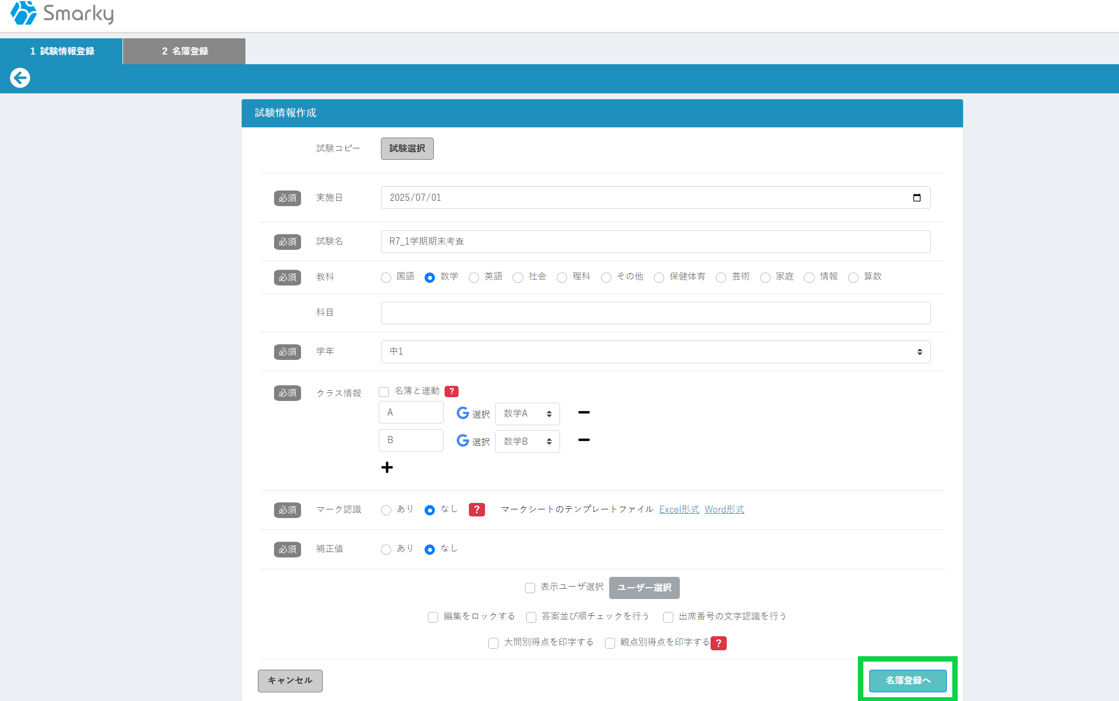Open the 数学A class dropdown
1119x701 pixels.
pos(527,414)
